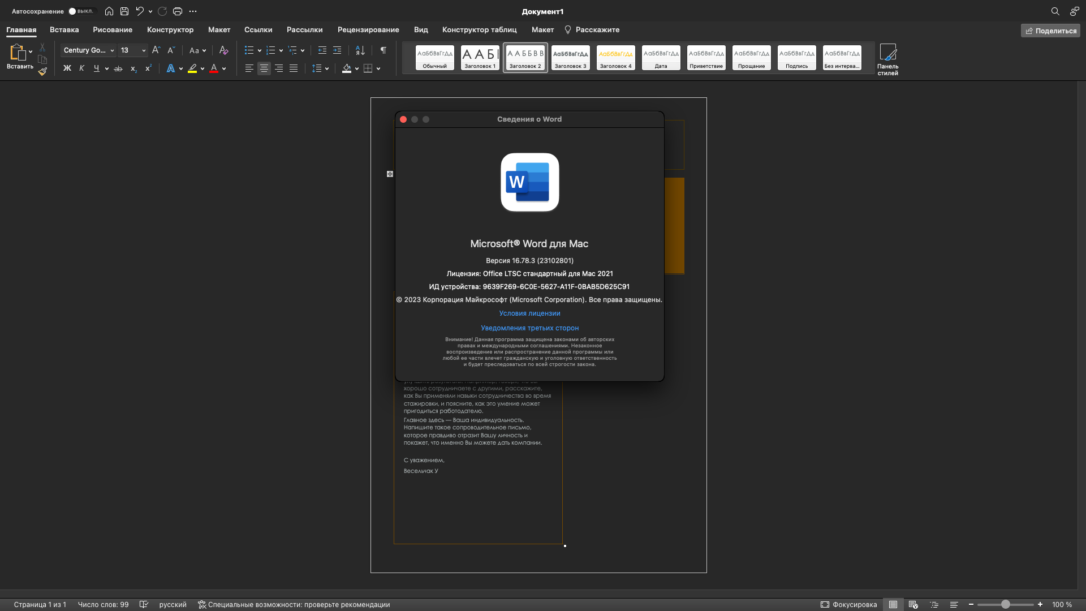The width and height of the screenshot is (1086, 611).
Task: Undo the last action
Action: (x=140, y=11)
